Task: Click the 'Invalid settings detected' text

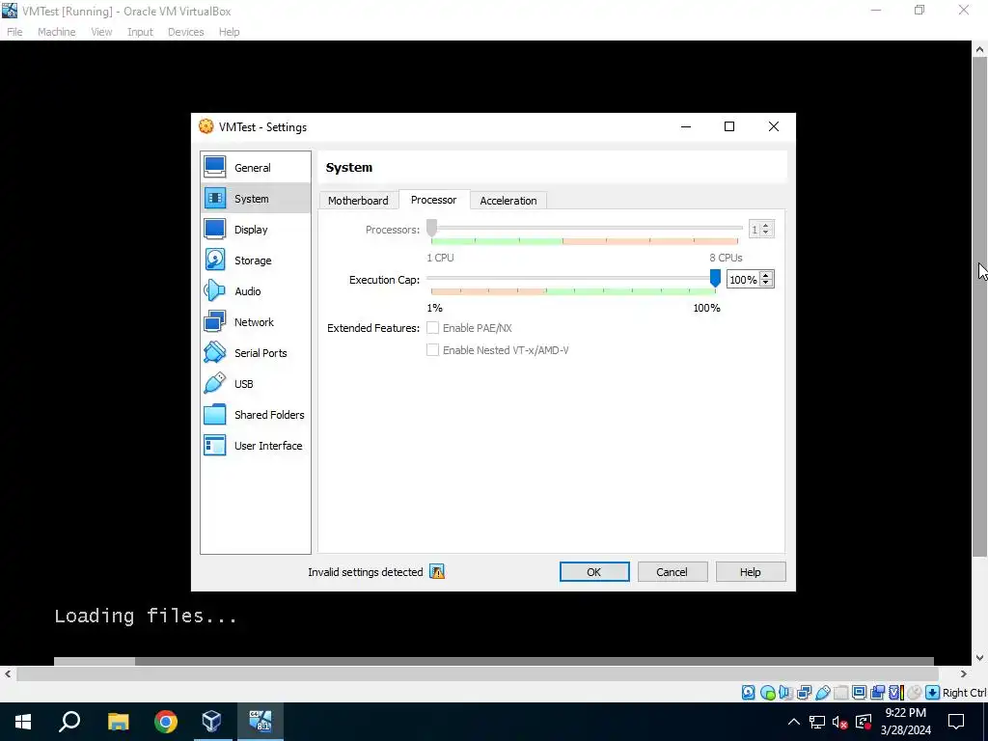Action: (x=366, y=572)
